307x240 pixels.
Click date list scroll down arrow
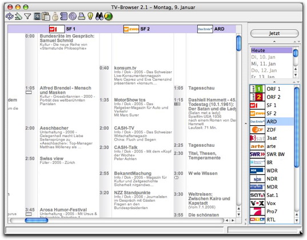(296, 75)
